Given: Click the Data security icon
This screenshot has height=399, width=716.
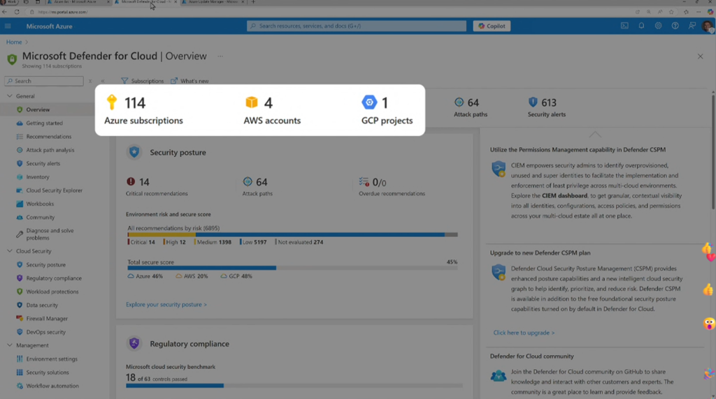Looking at the screenshot, I should click(19, 305).
